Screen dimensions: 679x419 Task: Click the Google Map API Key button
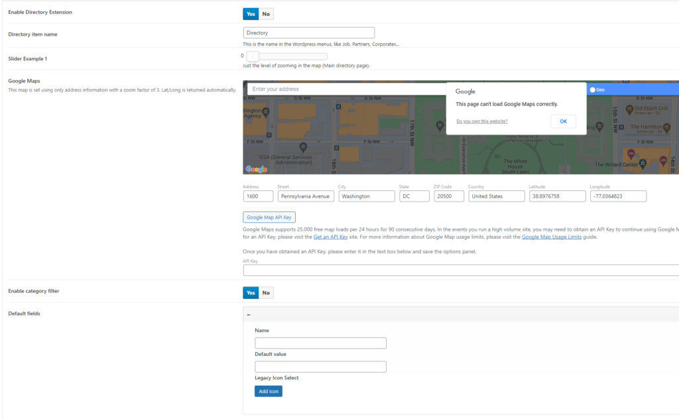[269, 217]
